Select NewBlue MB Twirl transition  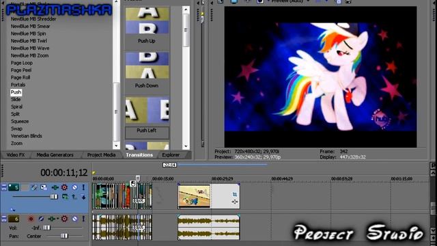click(29, 41)
